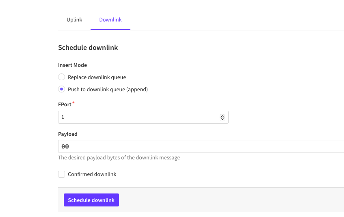Image resolution: width=344 pixels, height=217 pixels.
Task: Click the FPort field label
Action: [65, 105]
